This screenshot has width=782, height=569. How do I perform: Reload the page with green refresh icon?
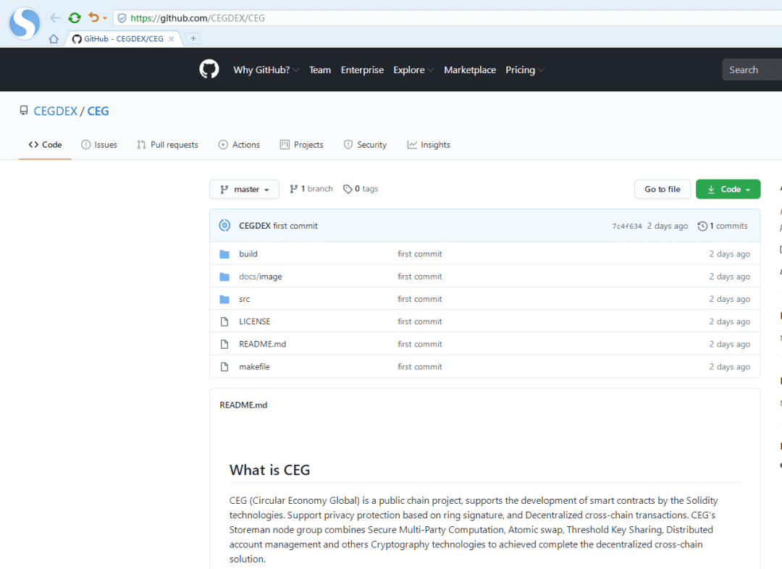[x=75, y=18]
